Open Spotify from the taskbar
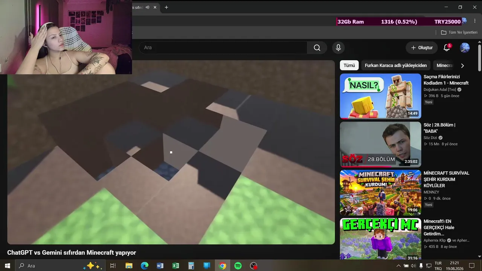This screenshot has height=271, width=482. 238,266
